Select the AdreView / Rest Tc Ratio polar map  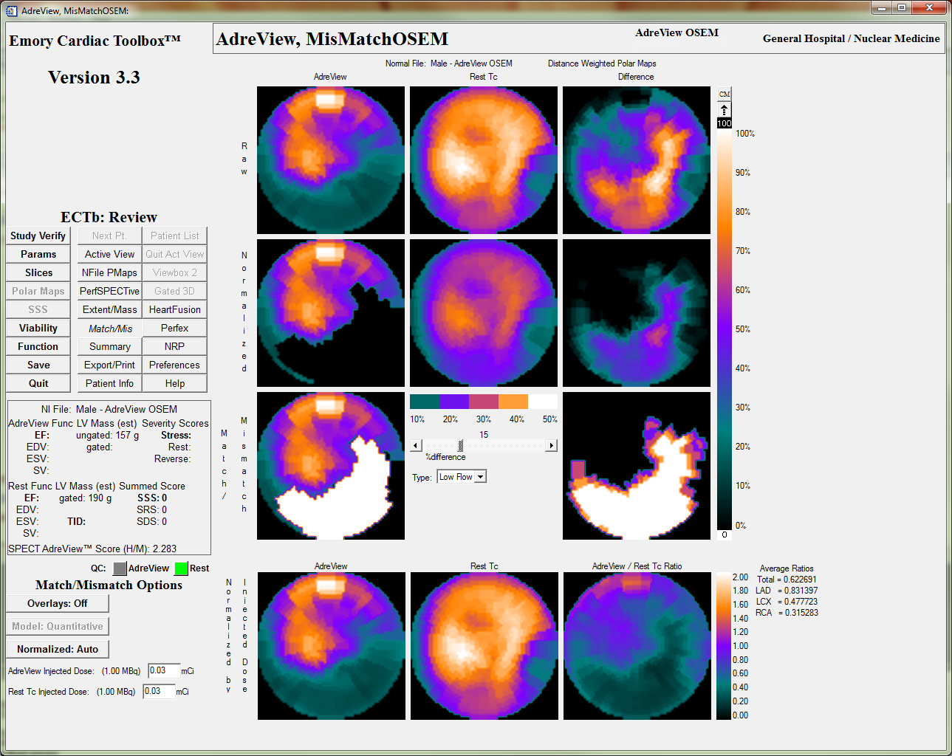point(637,646)
